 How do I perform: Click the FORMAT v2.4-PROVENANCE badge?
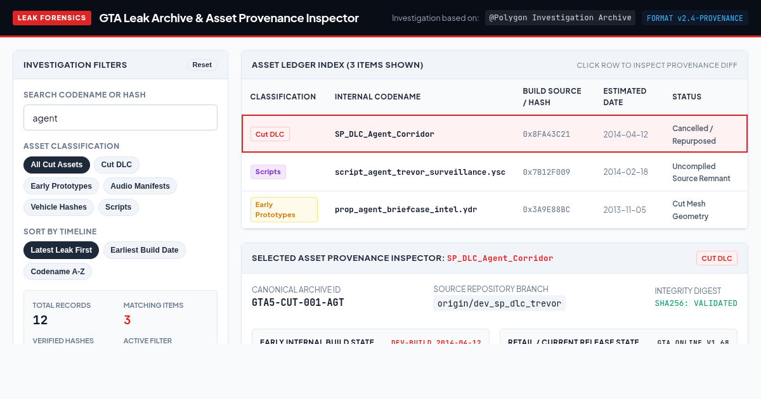pyautogui.click(x=695, y=18)
